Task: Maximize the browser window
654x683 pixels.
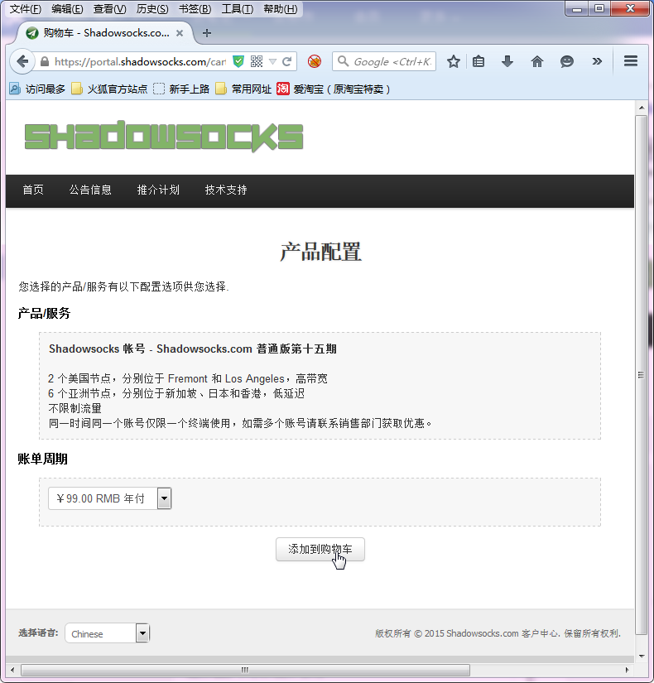Action: [x=599, y=8]
